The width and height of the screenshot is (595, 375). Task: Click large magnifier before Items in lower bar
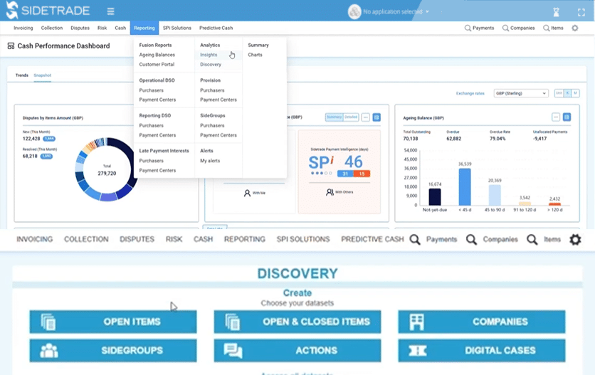click(532, 240)
